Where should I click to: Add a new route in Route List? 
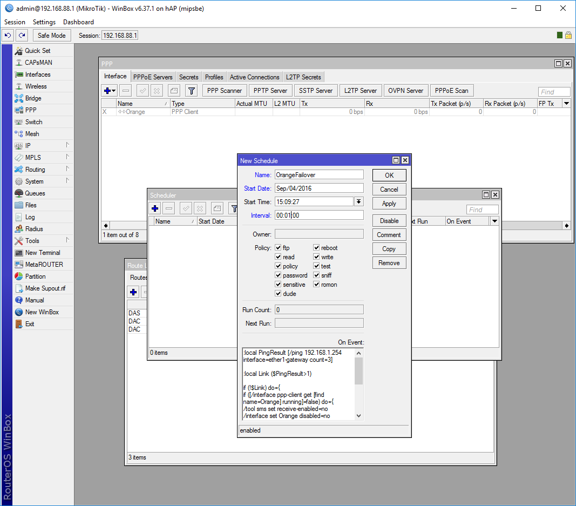tap(133, 292)
